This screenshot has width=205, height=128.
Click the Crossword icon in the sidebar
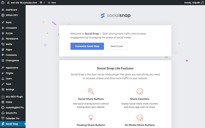pos(3,28)
